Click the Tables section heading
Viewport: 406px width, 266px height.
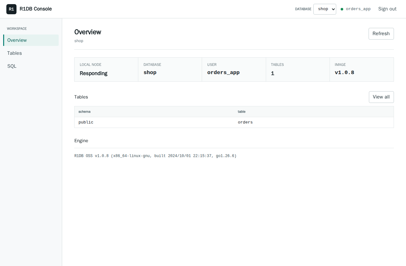click(x=81, y=97)
